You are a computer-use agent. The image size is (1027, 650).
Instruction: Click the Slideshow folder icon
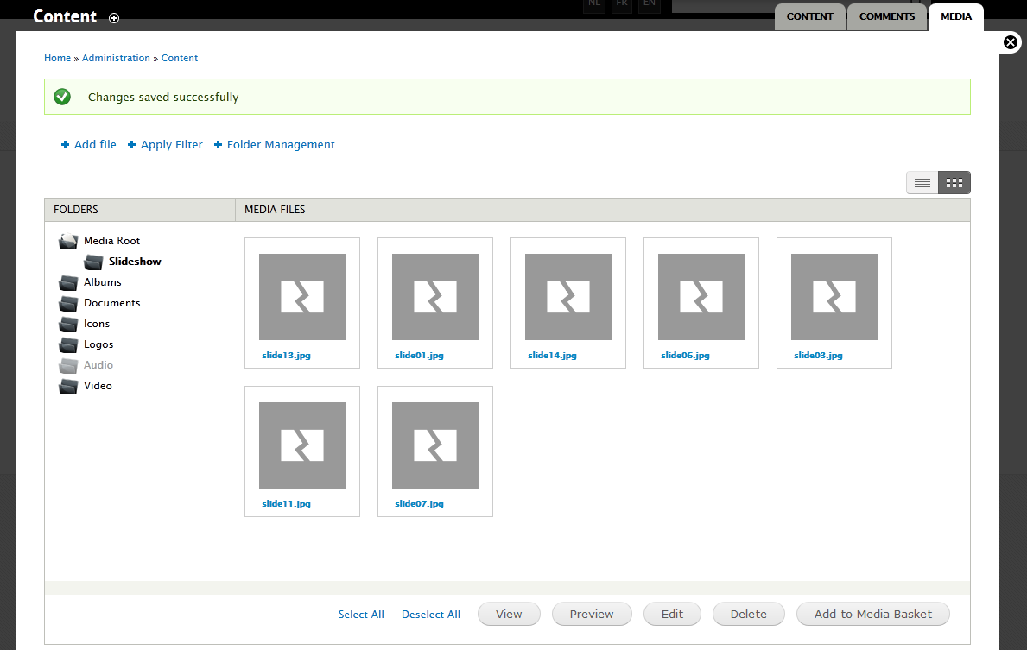[93, 262]
